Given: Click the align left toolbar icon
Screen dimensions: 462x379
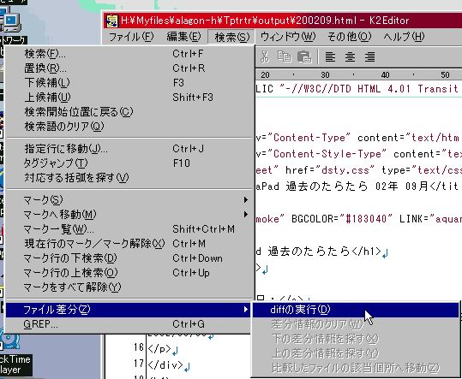Looking at the screenshot, I should [x=330, y=56].
